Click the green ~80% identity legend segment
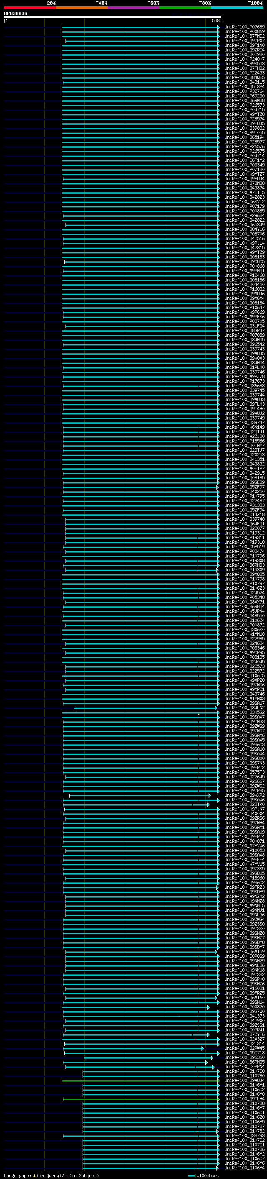This screenshot has height=1179, width=267. [x=185, y=8]
